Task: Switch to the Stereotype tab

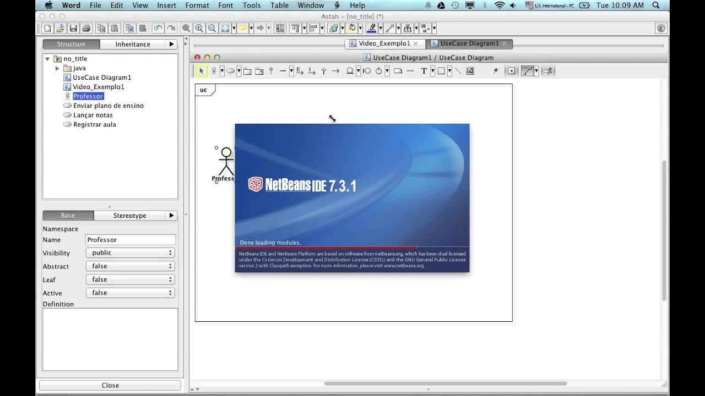Action: point(130,216)
